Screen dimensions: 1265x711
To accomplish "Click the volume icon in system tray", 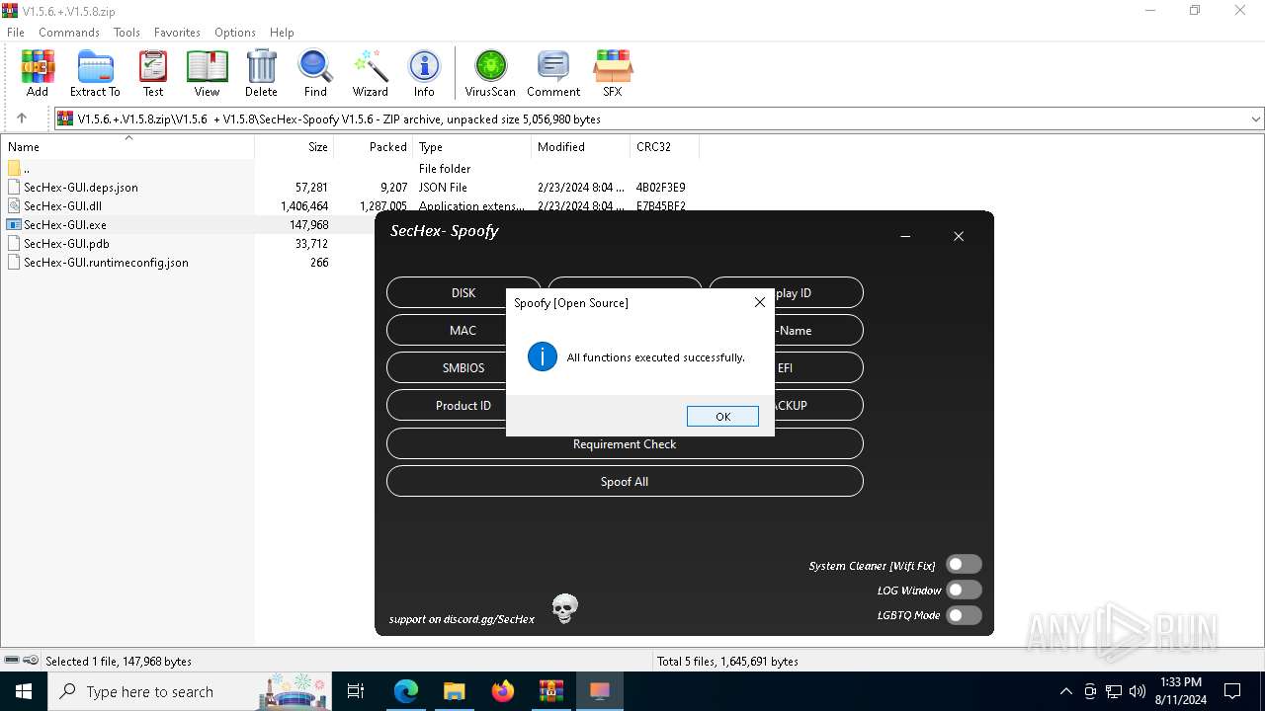I will 1138,691.
